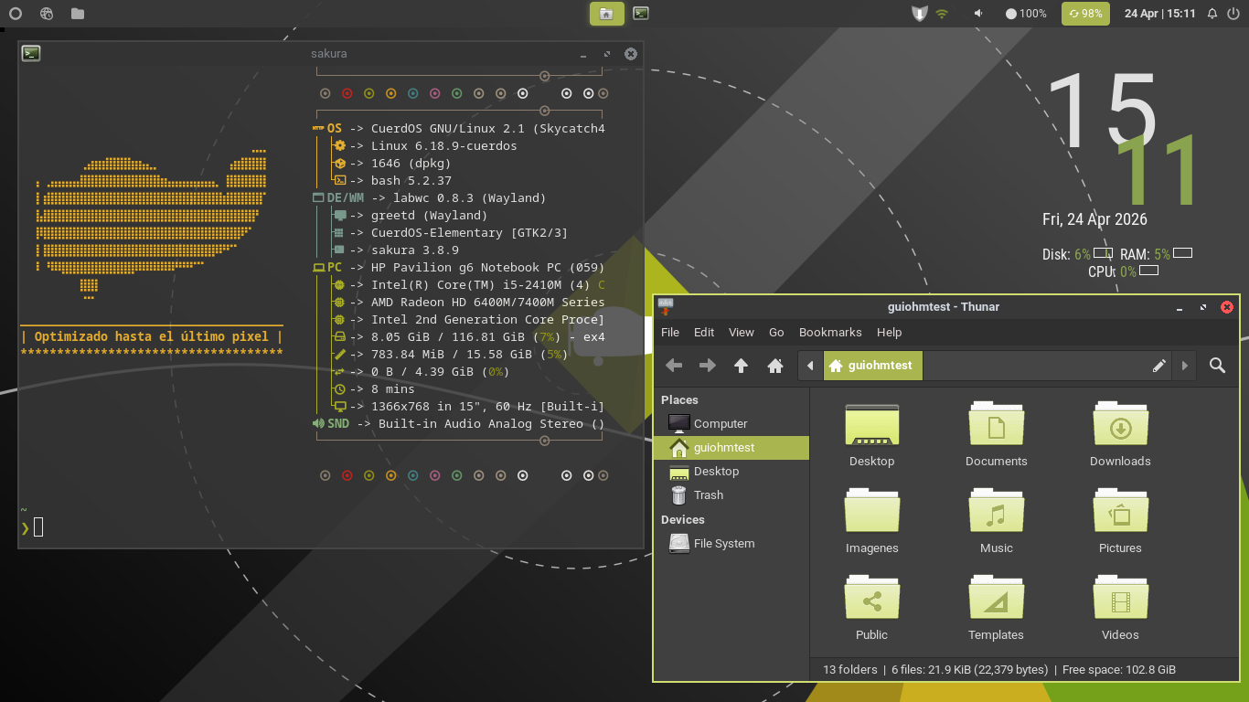Open the Wi-Fi network tray icon
The height and width of the screenshot is (702, 1249).
942,14
